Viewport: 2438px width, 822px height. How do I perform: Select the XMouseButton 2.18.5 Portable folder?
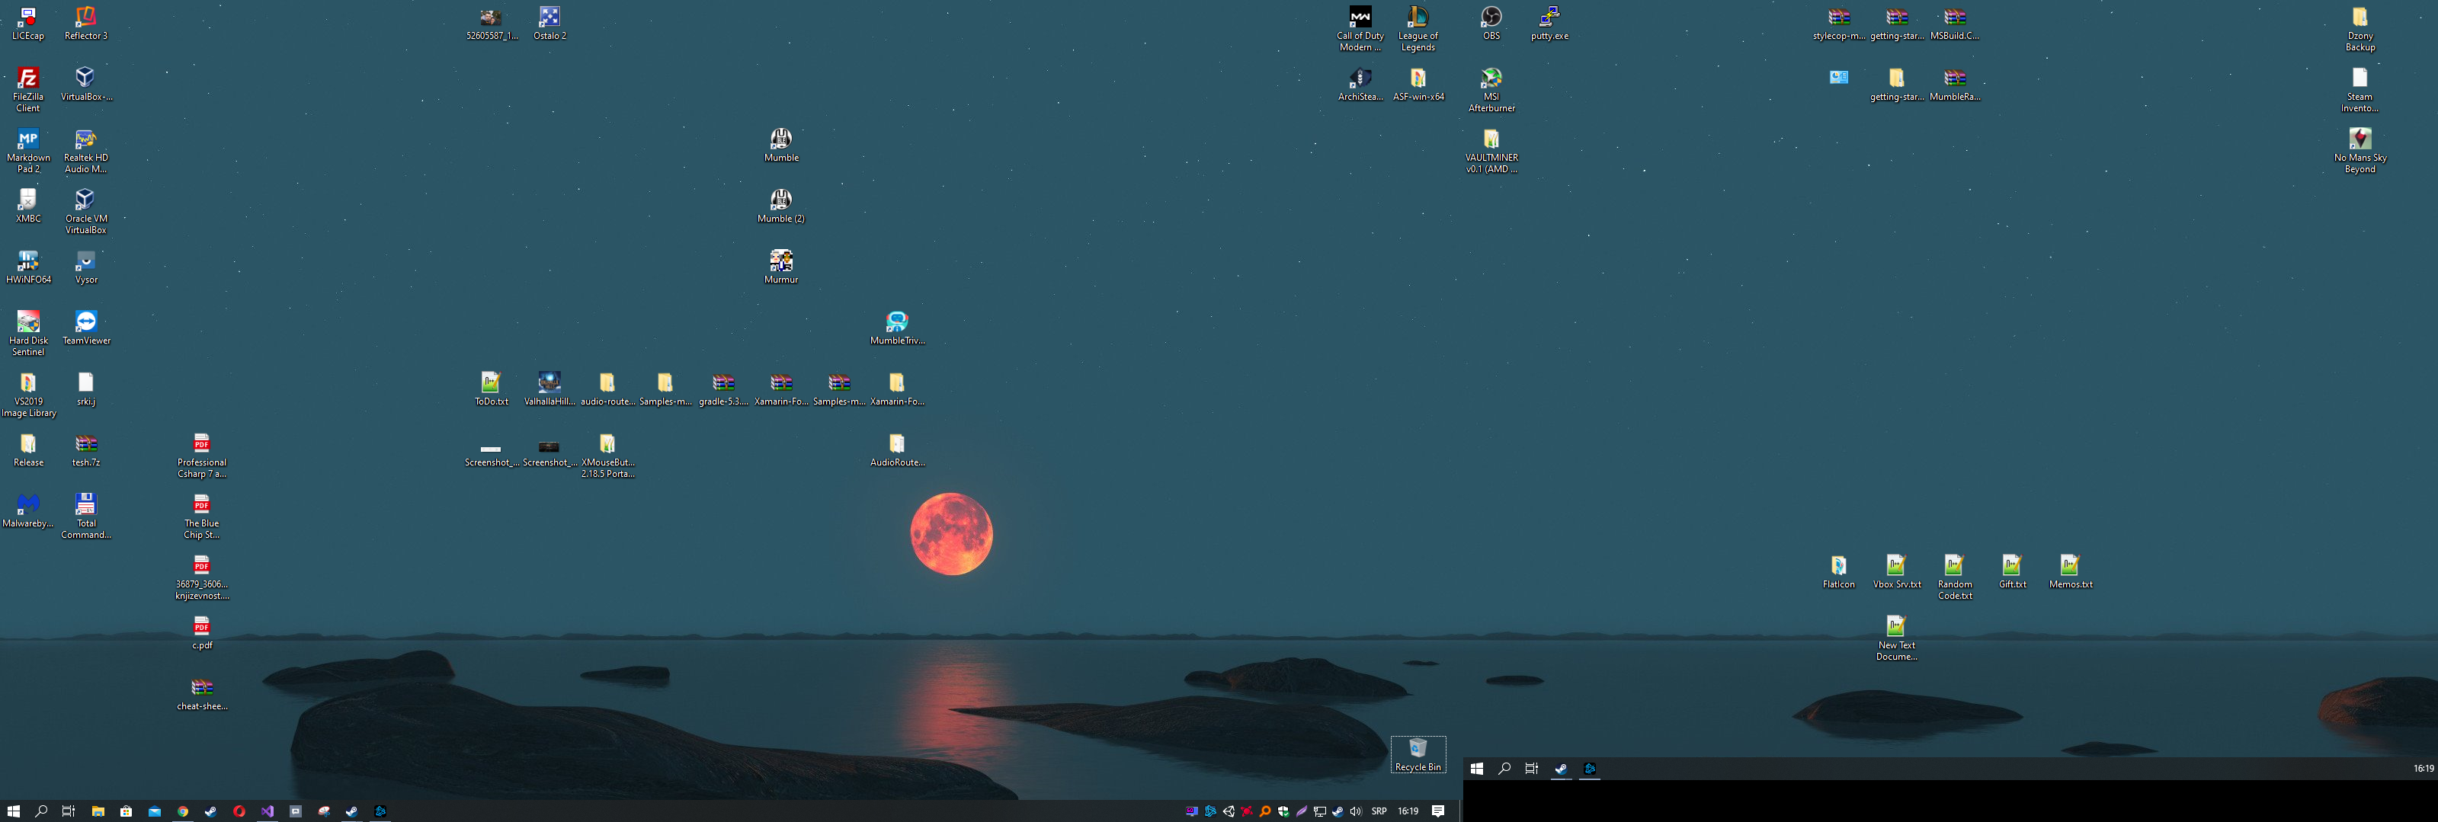pos(607,456)
